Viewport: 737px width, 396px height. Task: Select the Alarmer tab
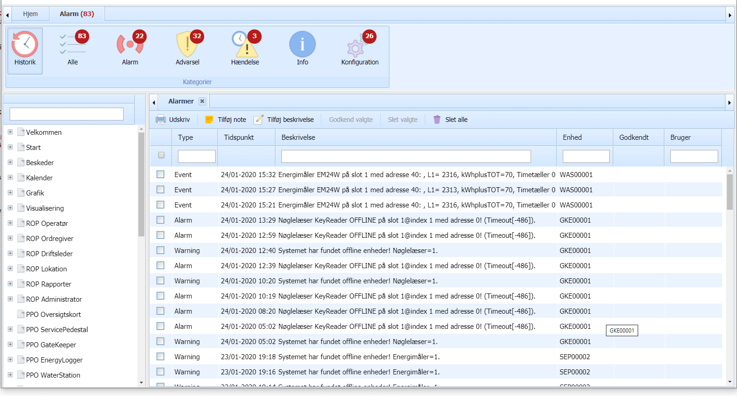tap(181, 101)
